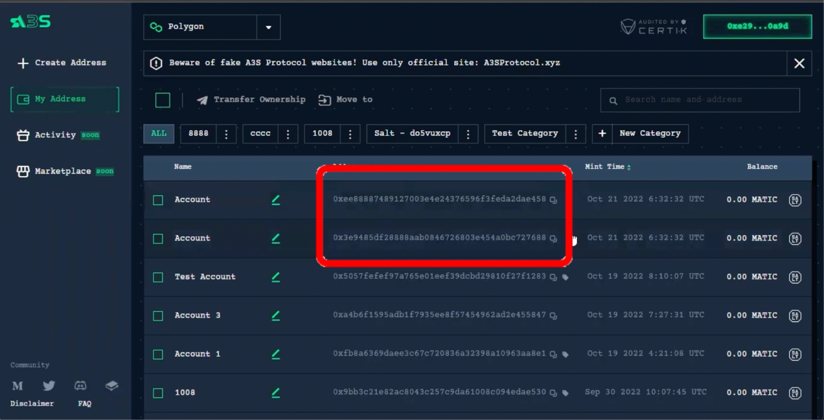Image resolution: width=824 pixels, height=420 pixels.
Task: Click the Transfer Ownership button
Action: click(251, 100)
